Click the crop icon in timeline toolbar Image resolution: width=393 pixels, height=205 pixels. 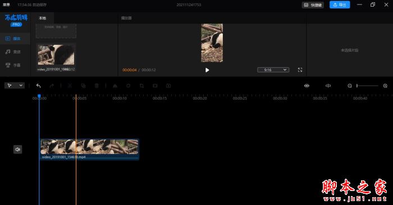[x=141, y=86]
